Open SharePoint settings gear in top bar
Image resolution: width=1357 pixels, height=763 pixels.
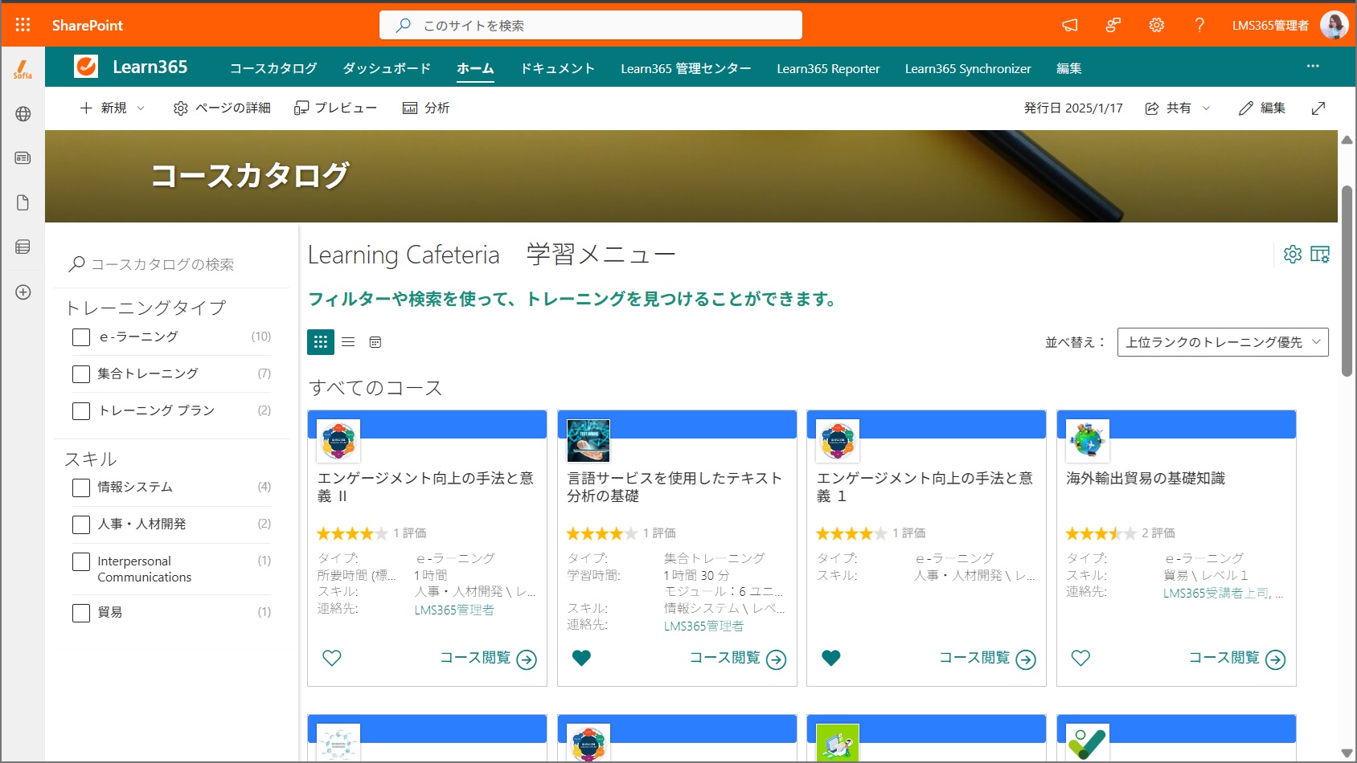click(x=1156, y=25)
